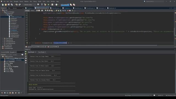Image resolution: width=176 pixels, height=99 pixels.
Task: Click the Re-run green arrows icon in Output
Action: tap(26, 52)
